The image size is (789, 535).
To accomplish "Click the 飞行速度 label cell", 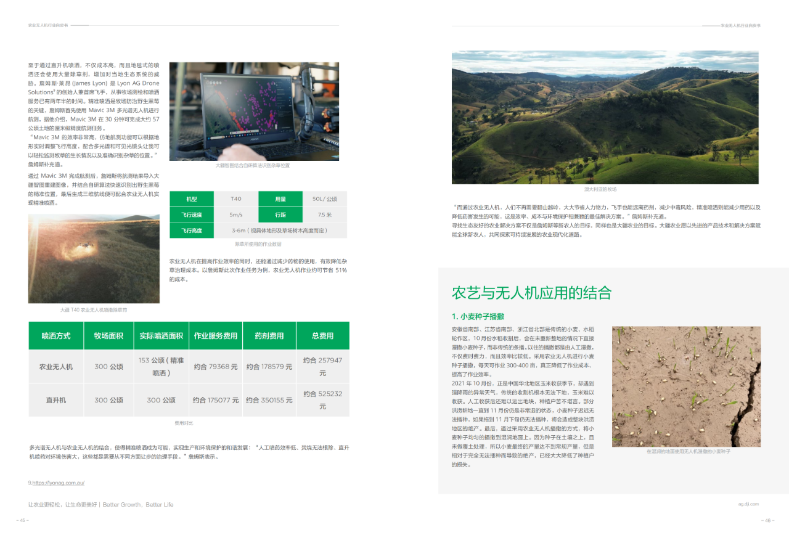I will (x=192, y=215).
